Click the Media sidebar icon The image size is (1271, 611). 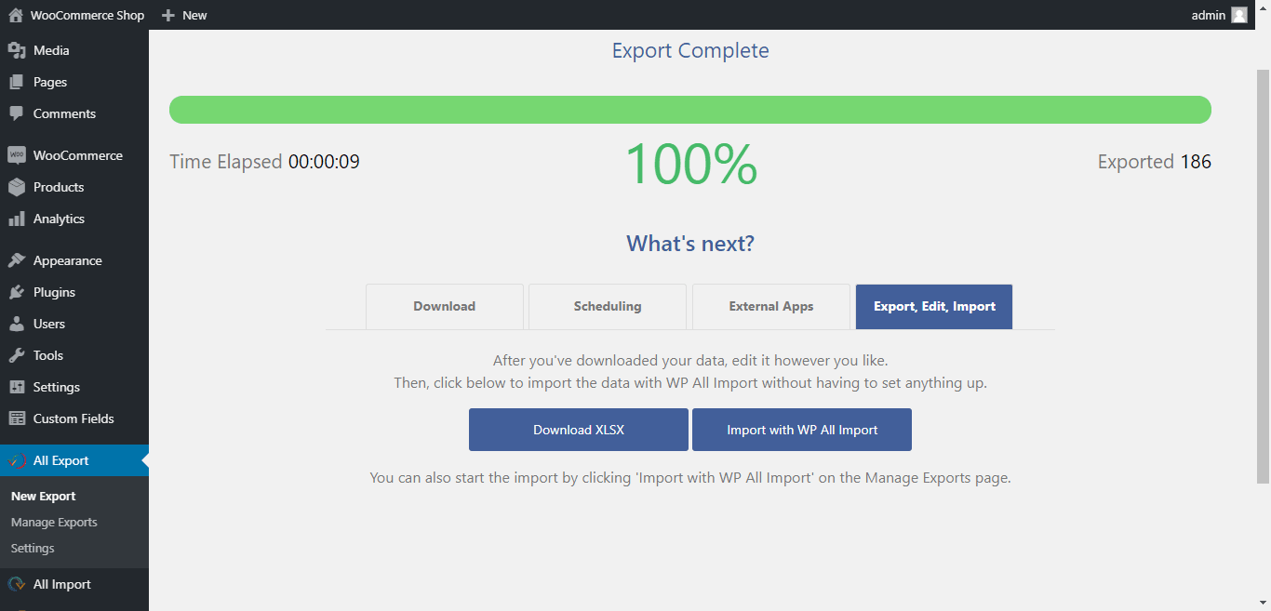(17, 50)
